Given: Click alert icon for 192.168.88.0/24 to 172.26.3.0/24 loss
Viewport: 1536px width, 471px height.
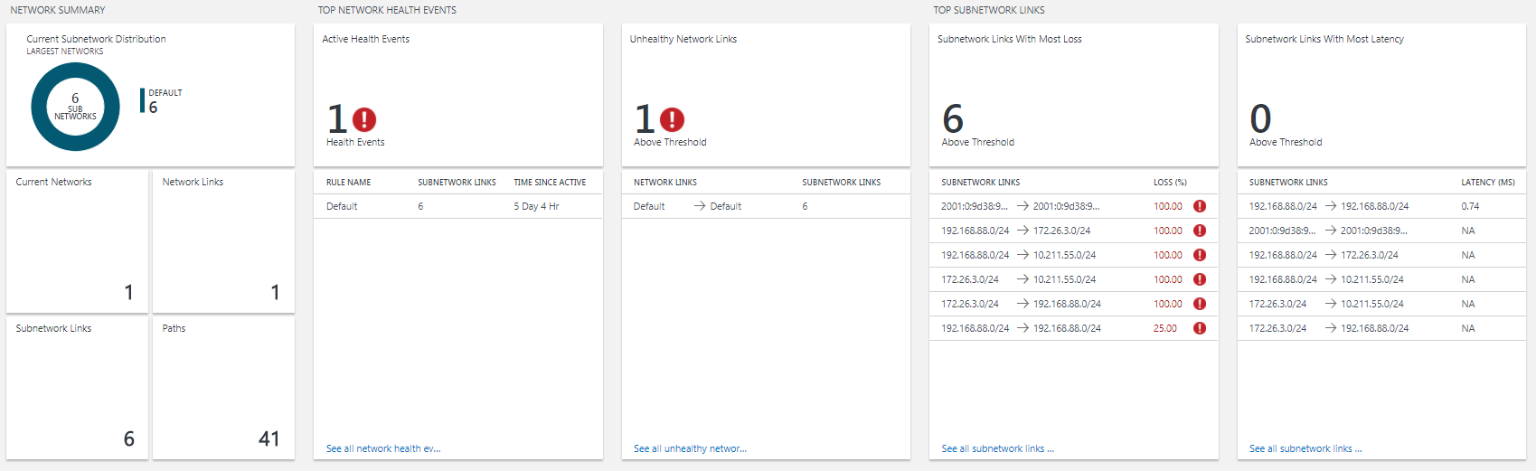Looking at the screenshot, I should click(1200, 231).
